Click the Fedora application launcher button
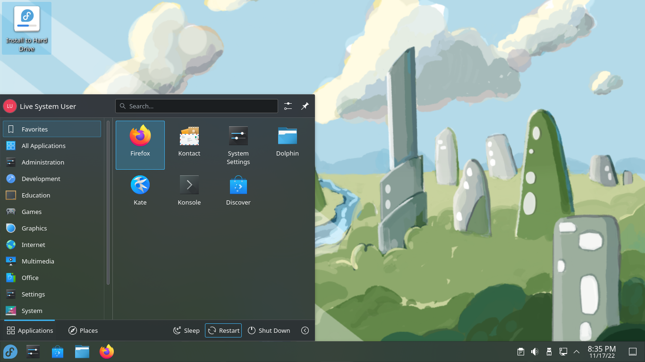 coord(10,352)
